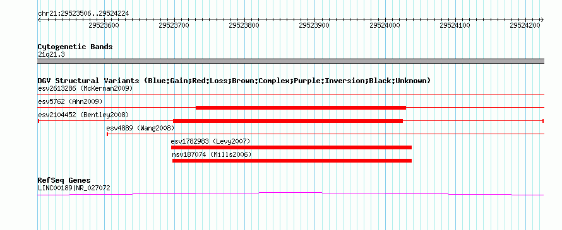Click ruler position 29524100

[455, 25]
